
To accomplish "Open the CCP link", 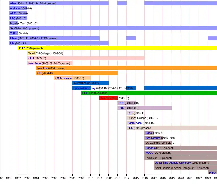I will [x=130, y=113].
